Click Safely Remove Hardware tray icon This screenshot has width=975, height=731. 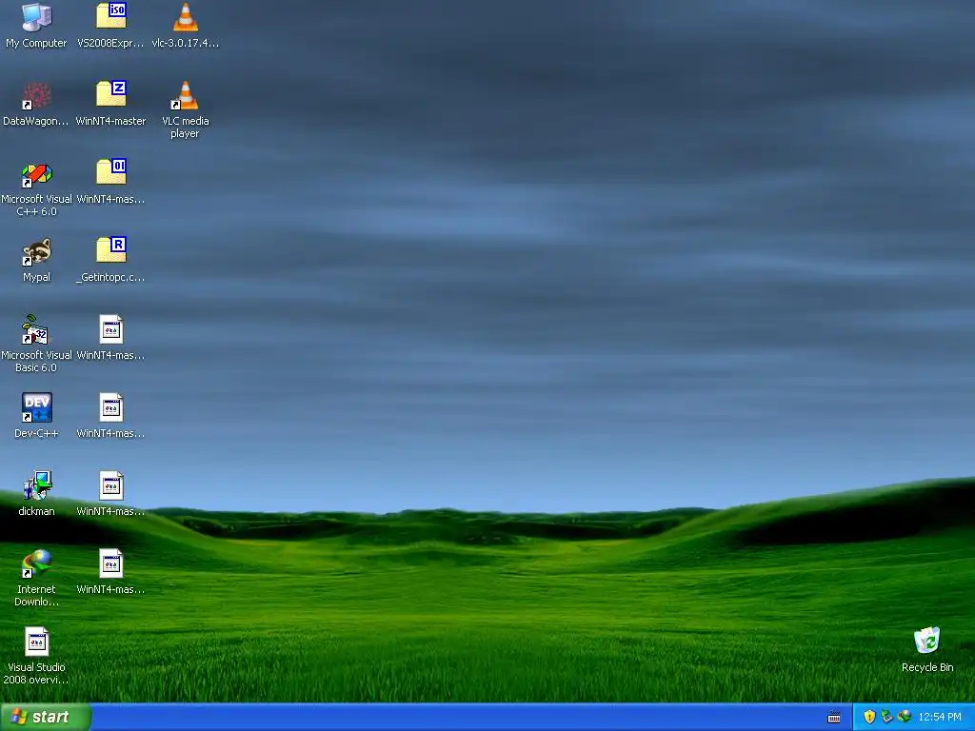coord(886,718)
